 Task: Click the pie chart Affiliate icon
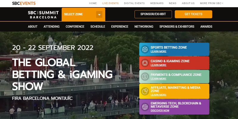pos(145,91)
